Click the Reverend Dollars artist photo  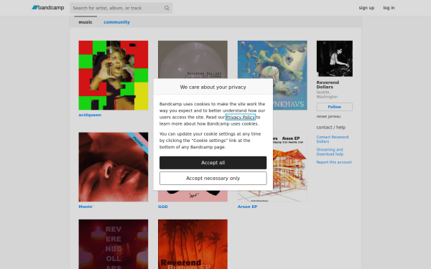click(335, 59)
